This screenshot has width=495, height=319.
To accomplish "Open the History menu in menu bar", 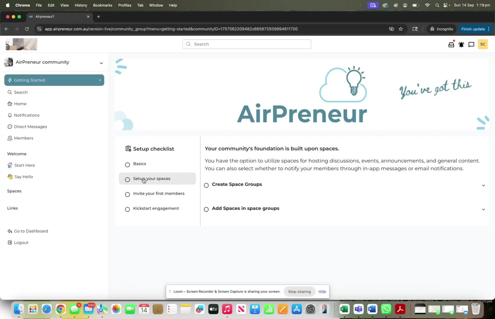I will click(81, 5).
